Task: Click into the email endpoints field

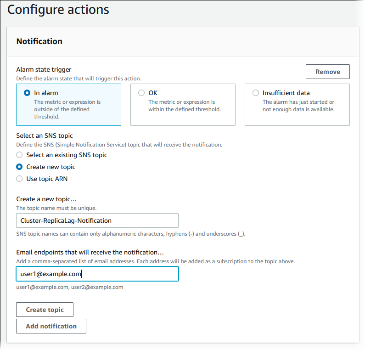Action: point(97,274)
